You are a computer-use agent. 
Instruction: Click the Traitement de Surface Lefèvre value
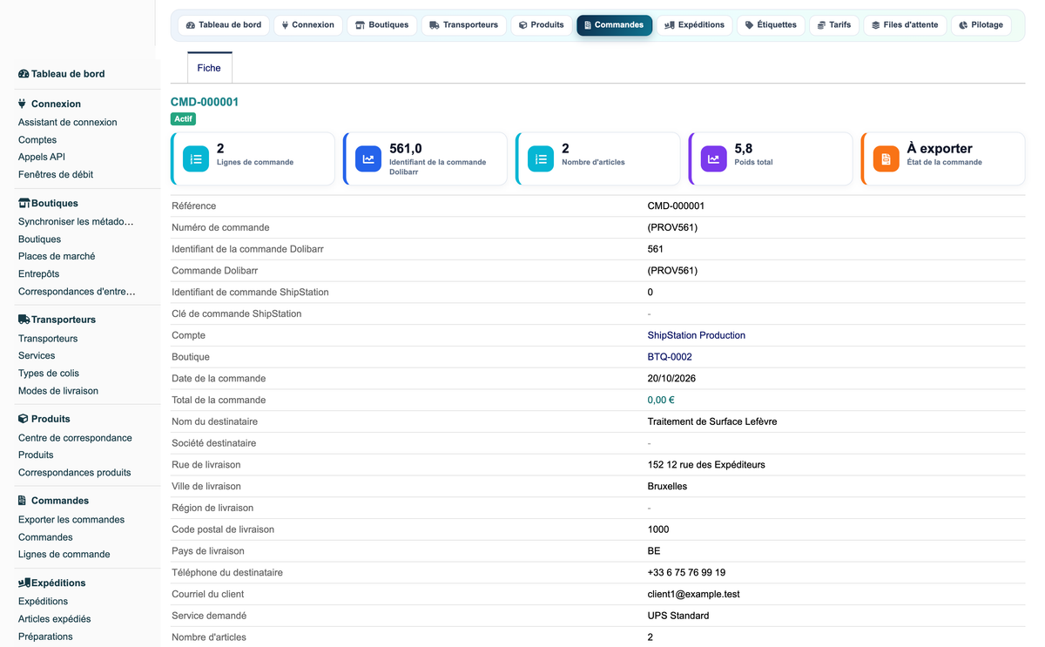(712, 421)
